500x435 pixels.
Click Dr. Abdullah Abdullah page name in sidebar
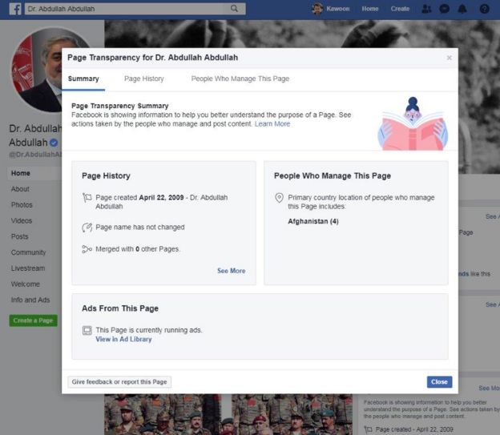35,135
